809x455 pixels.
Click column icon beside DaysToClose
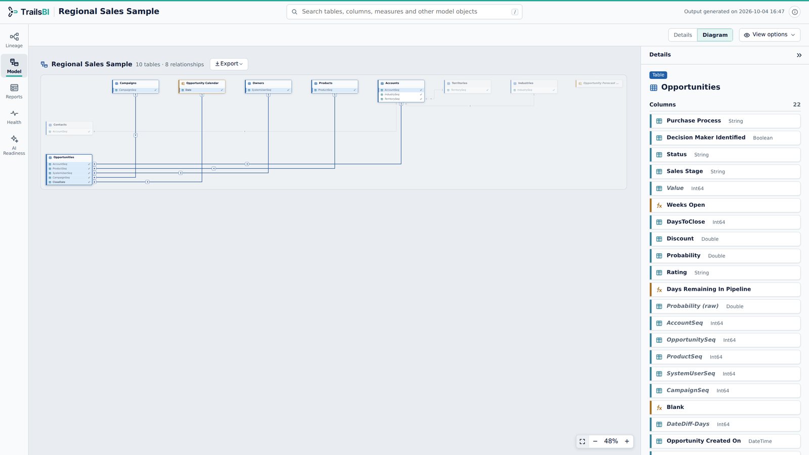(x=659, y=222)
